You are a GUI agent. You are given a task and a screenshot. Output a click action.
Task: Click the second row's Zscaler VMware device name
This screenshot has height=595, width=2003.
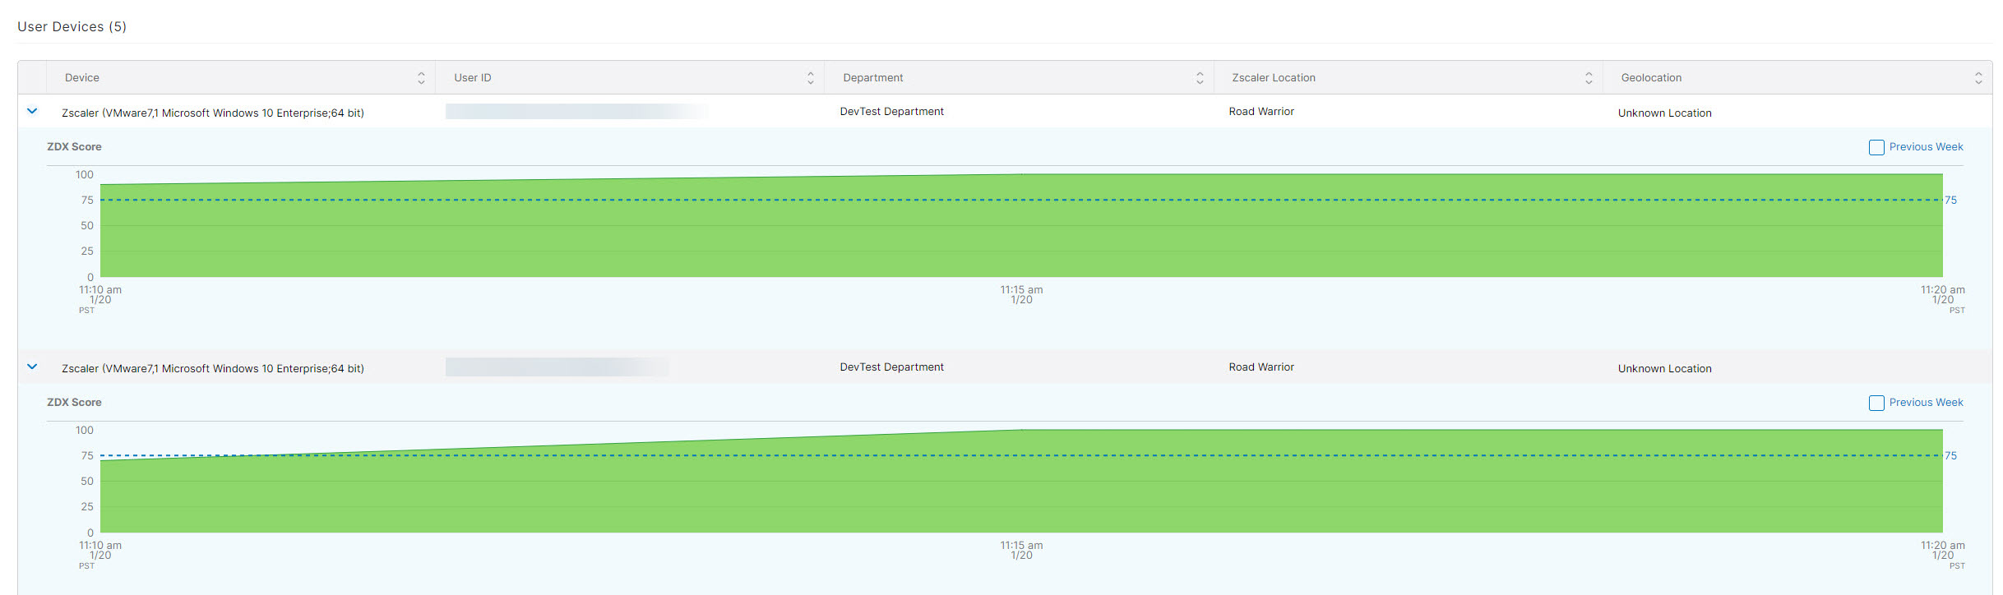[x=213, y=369]
